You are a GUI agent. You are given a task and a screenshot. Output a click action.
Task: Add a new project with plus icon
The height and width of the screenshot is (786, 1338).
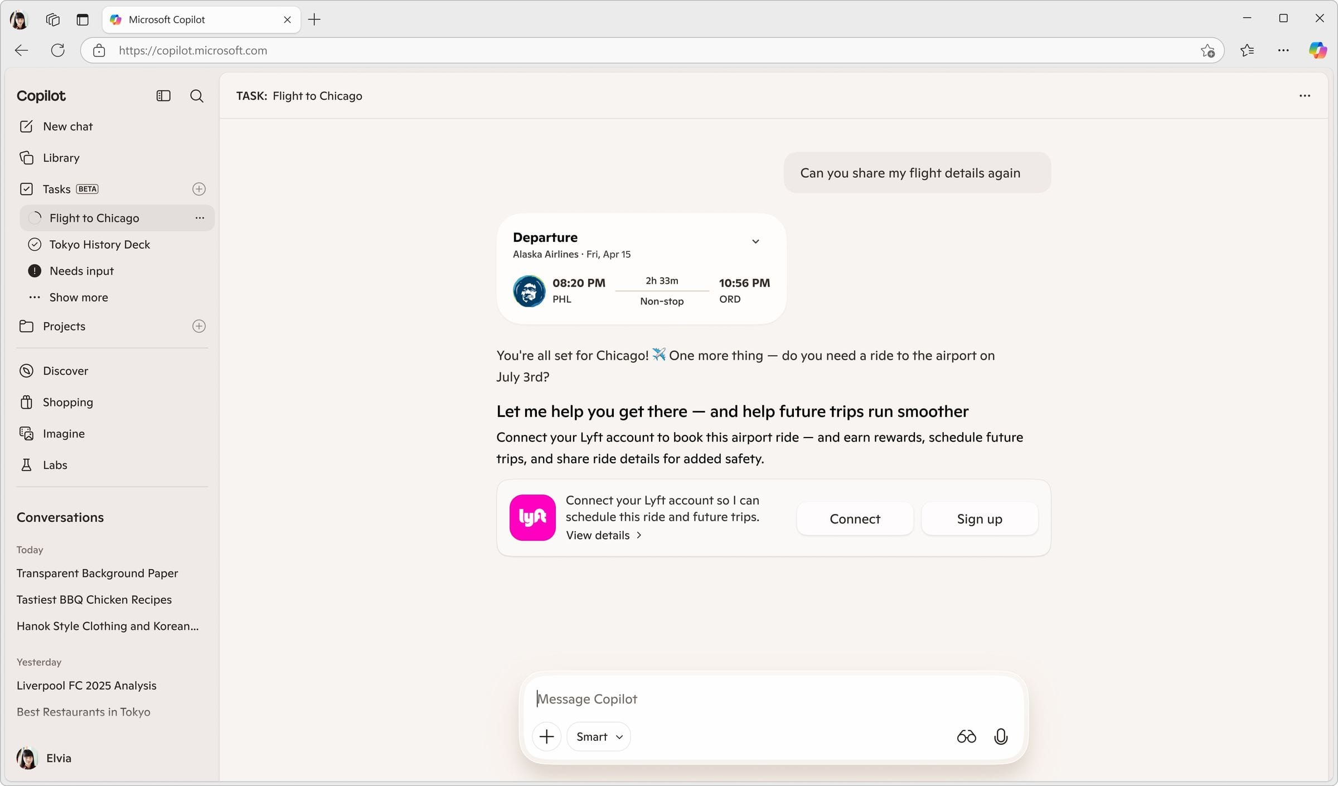click(199, 326)
